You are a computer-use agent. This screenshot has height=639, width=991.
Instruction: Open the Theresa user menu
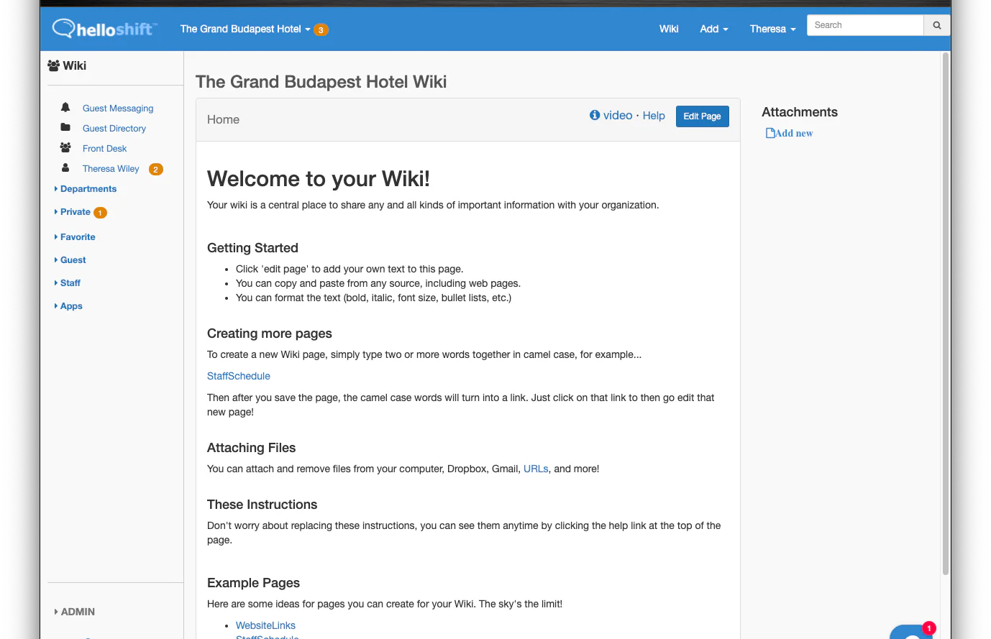point(773,29)
